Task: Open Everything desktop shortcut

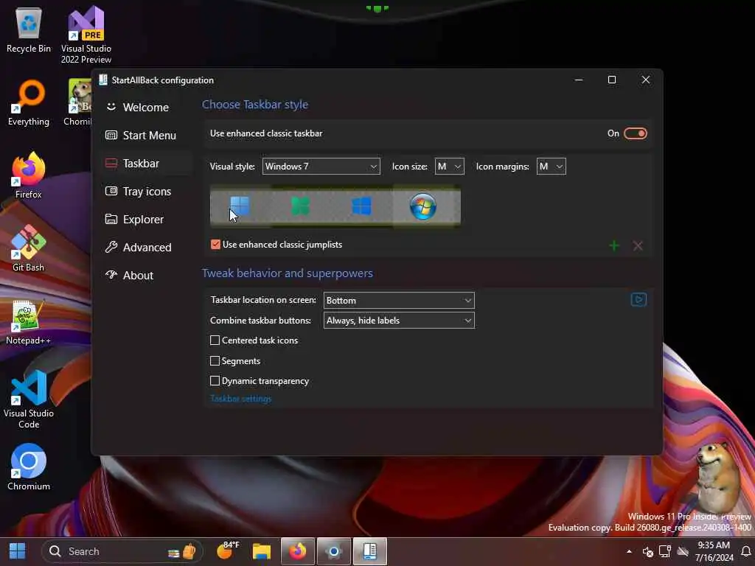Action: point(29,103)
